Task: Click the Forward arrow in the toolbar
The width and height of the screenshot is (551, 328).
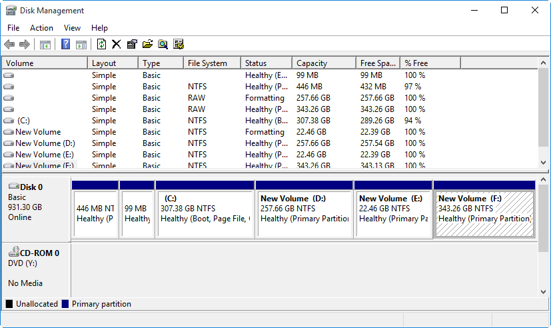Action: (x=25, y=45)
